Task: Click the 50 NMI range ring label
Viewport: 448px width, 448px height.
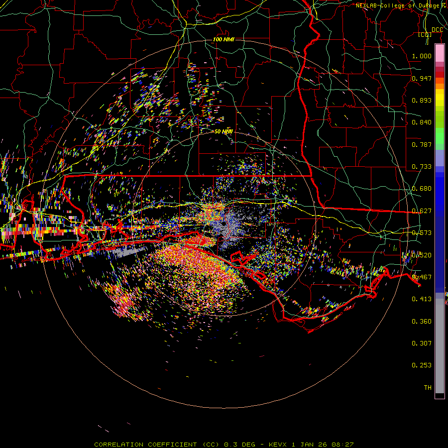Action: 224,131
